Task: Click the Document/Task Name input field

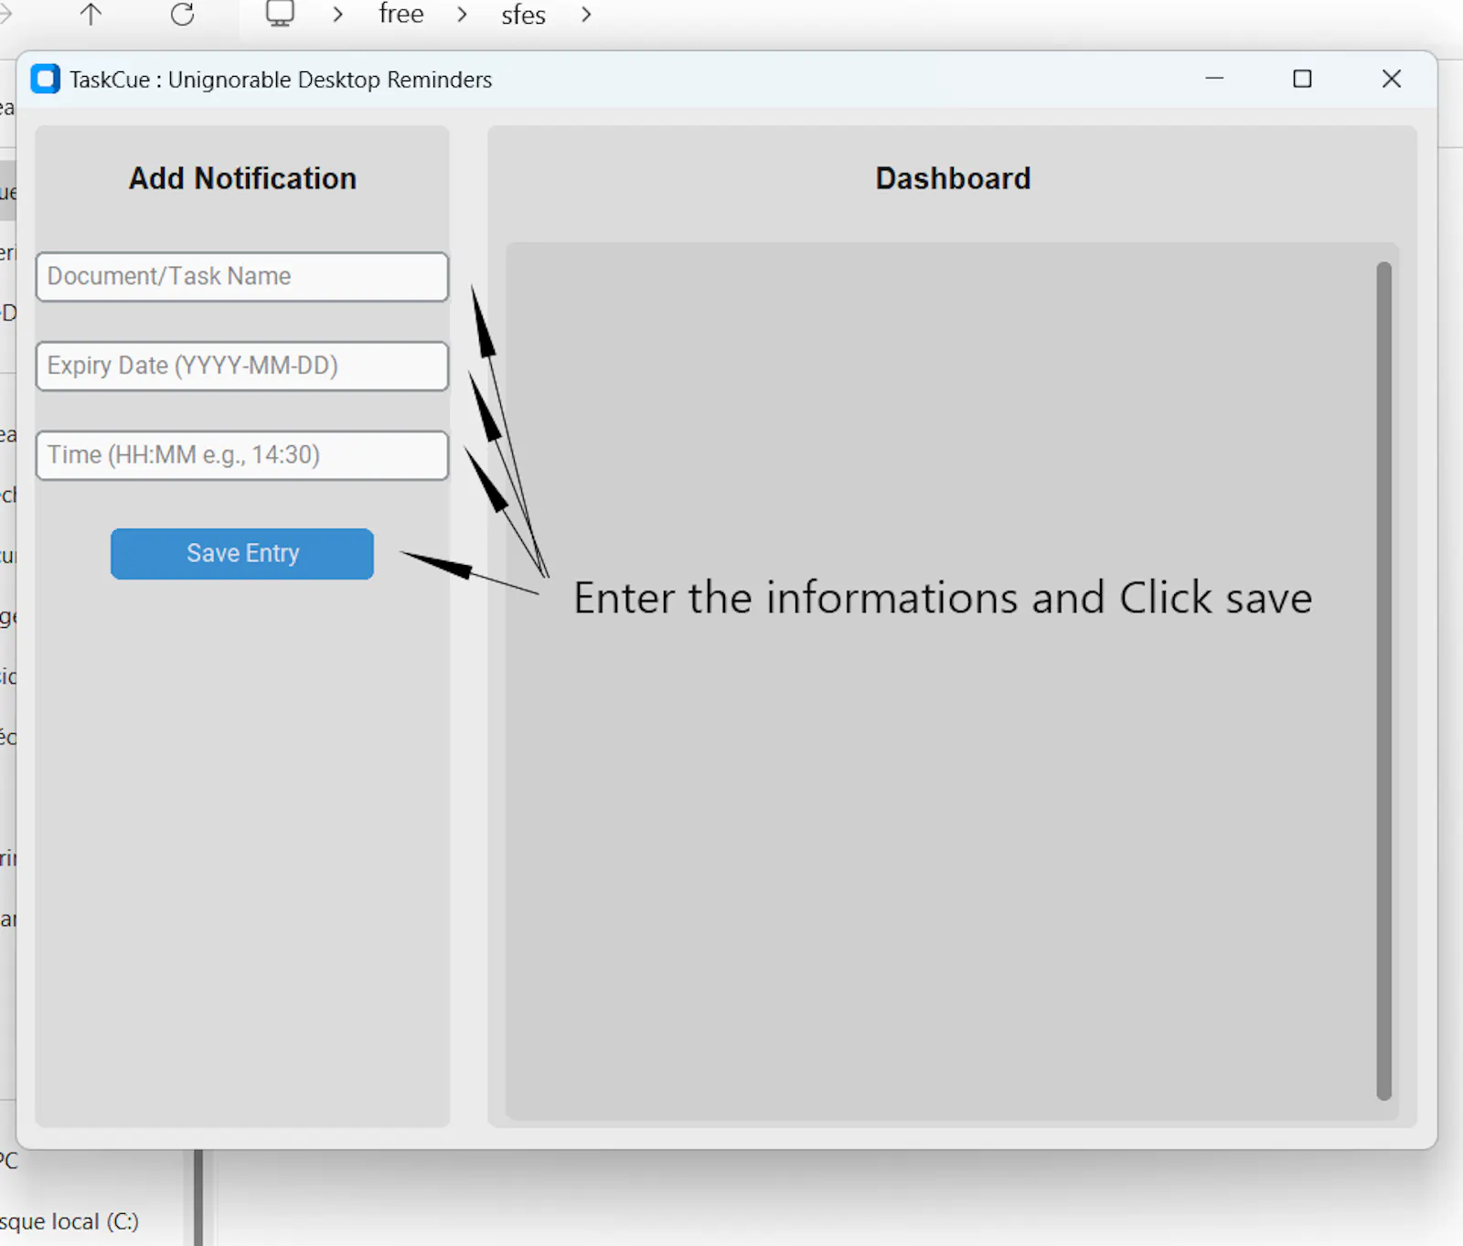Action: point(242,276)
